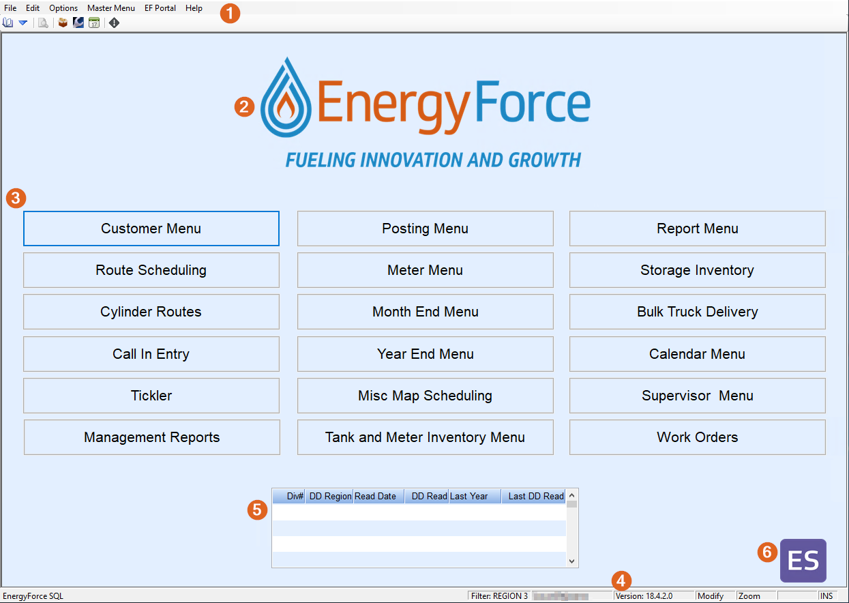The height and width of the screenshot is (603, 849).
Task: Click the wrench tools toolbar icon
Action: [x=78, y=23]
